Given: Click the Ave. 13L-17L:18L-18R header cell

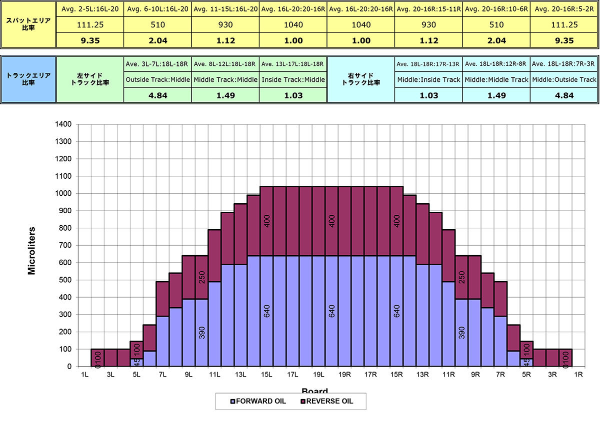Looking at the screenshot, I should tap(293, 64).
